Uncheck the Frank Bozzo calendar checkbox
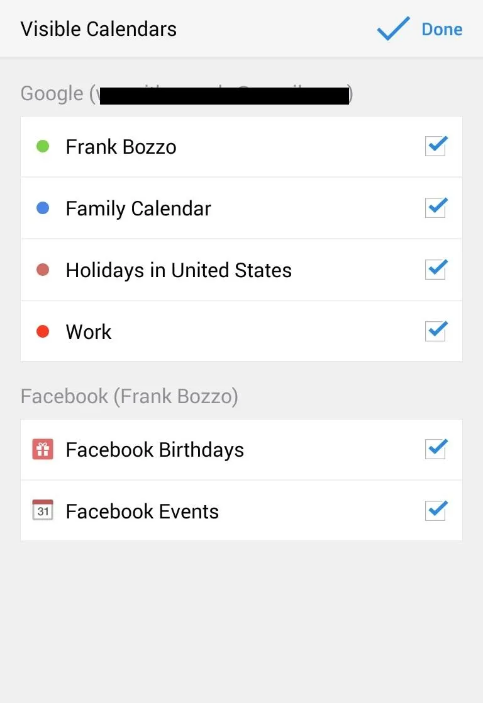483x703 pixels. 436,146
